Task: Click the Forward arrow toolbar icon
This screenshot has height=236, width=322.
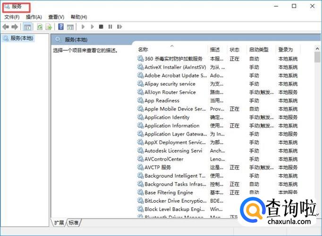Action: (x=15, y=27)
